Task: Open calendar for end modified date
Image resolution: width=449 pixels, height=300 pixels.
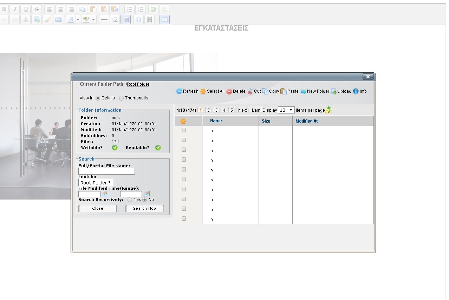Action: pos(147,194)
